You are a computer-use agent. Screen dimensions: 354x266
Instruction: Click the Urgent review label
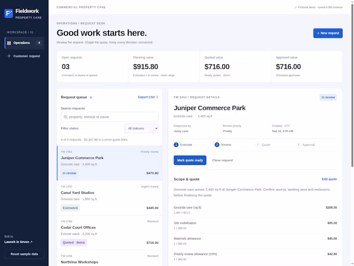150,187
